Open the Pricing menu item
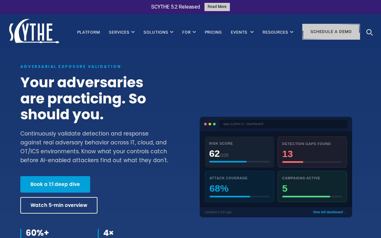 tap(213, 32)
